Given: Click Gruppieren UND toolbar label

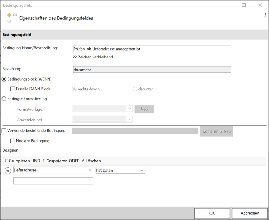Looking at the screenshot, I should (x=24, y=161).
